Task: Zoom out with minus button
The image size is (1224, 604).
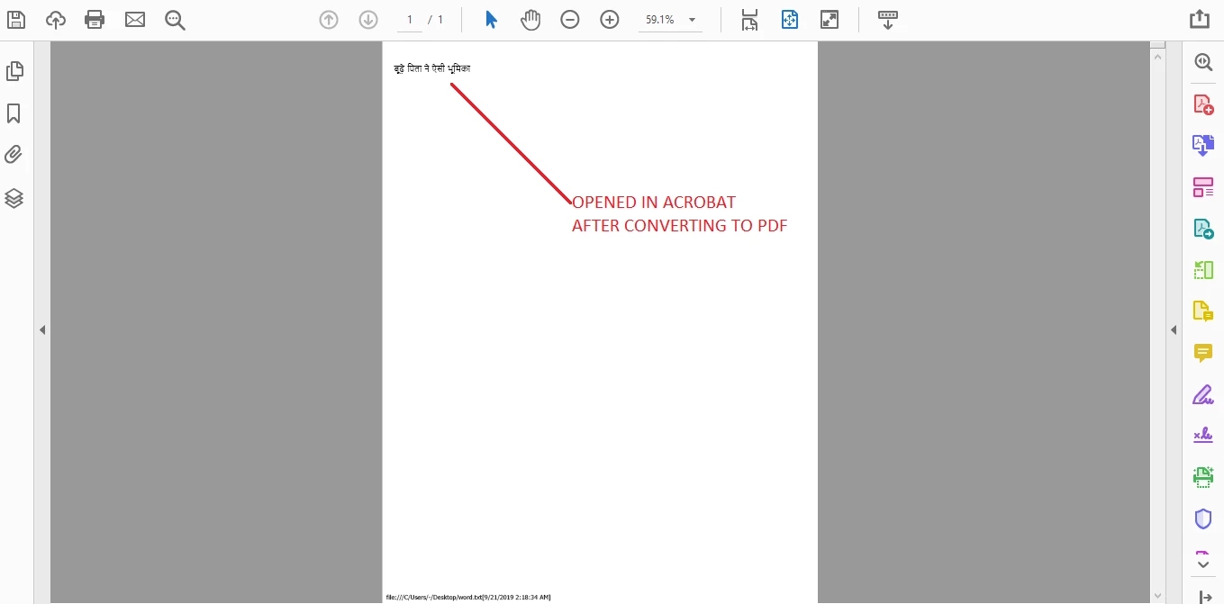Action: tap(570, 19)
